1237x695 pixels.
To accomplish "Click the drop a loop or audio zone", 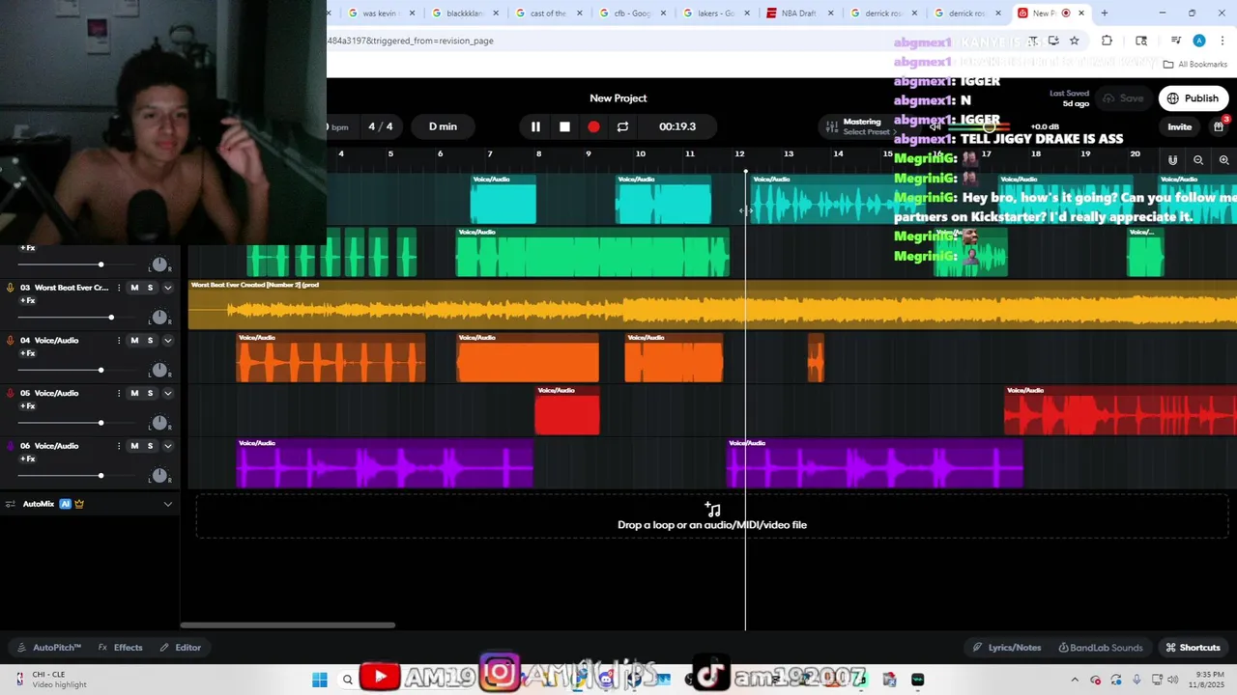I will (x=712, y=516).
